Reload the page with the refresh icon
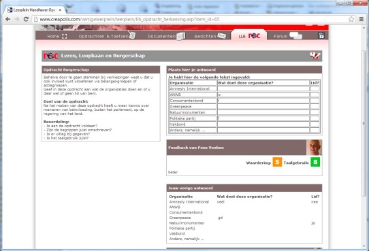This screenshot has height=251, width=369. pyautogui.click(x=26, y=19)
